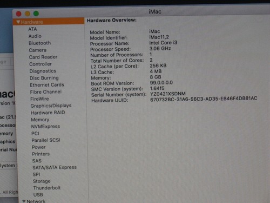The image size is (270, 203).
Task: Click the Number of Processors label
Action: tap(117, 55)
